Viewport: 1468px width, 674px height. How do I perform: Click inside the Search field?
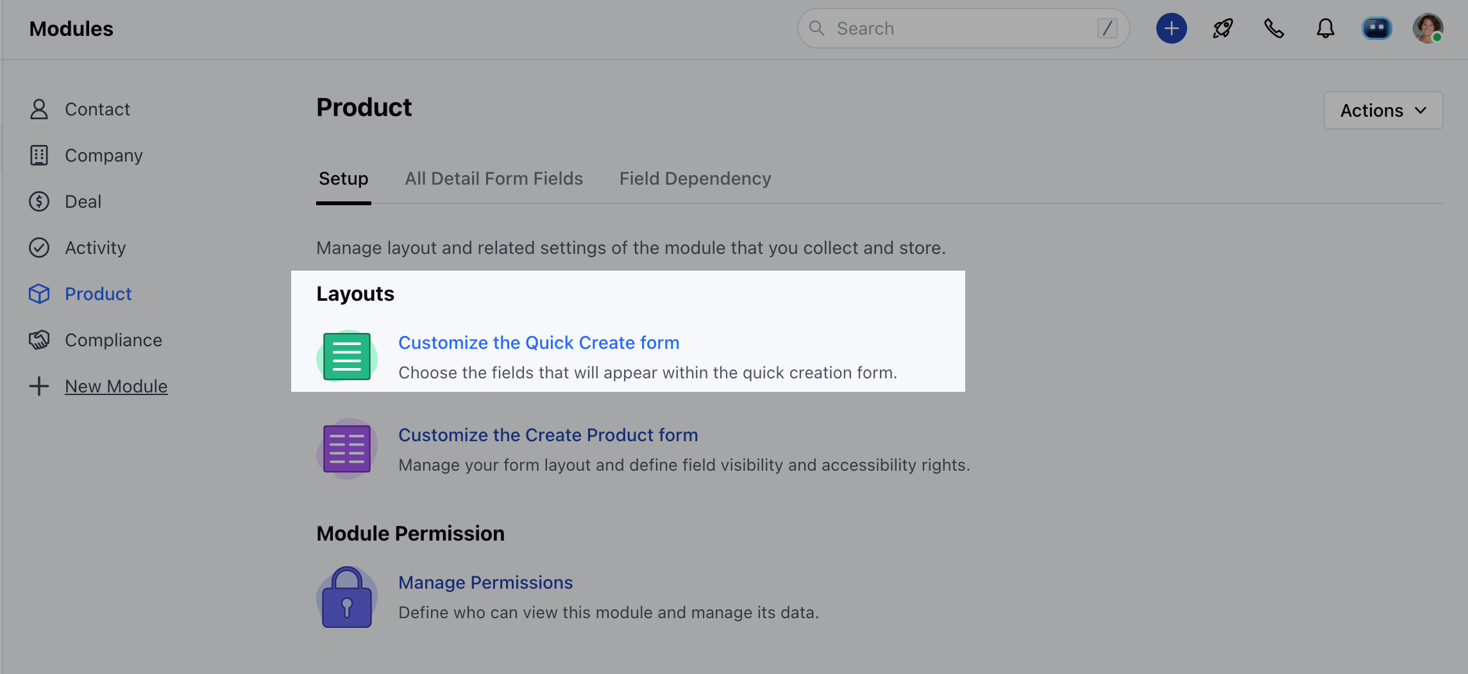point(930,28)
